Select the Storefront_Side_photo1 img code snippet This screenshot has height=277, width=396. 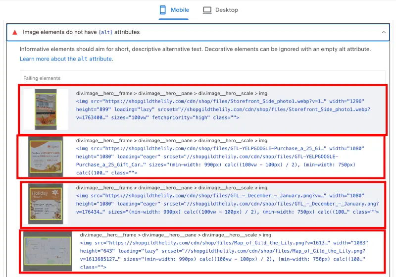click(223, 109)
